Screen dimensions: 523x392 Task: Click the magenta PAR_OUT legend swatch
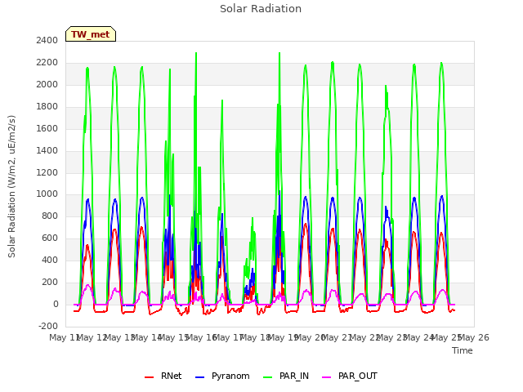[x=327, y=377]
